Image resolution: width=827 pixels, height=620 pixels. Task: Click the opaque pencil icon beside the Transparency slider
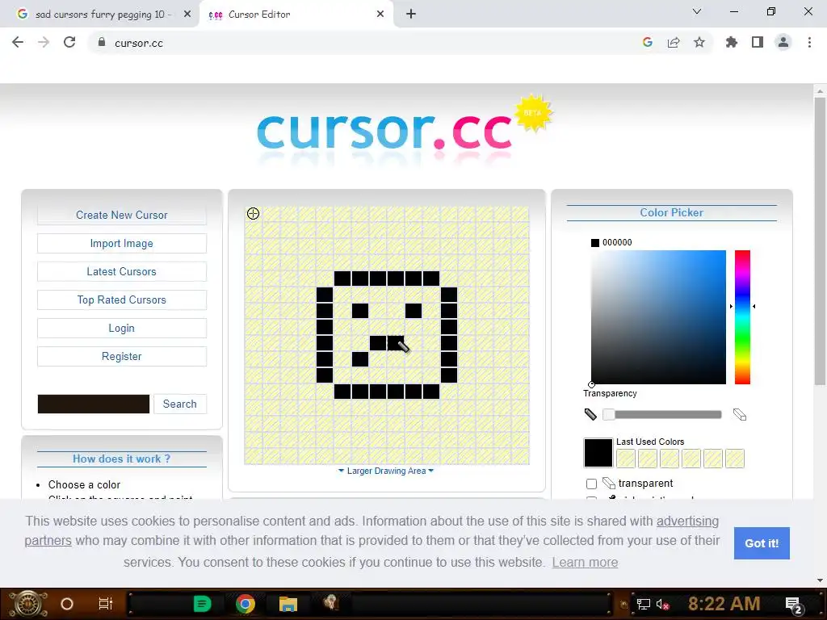click(x=590, y=414)
